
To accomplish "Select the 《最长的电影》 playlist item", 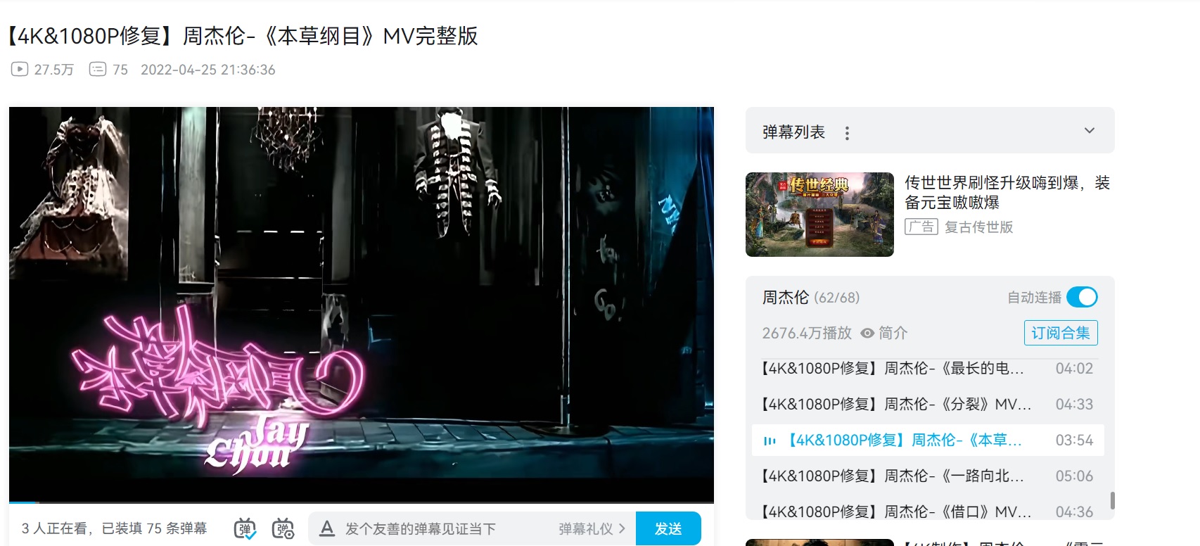I will click(x=928, y=368).
